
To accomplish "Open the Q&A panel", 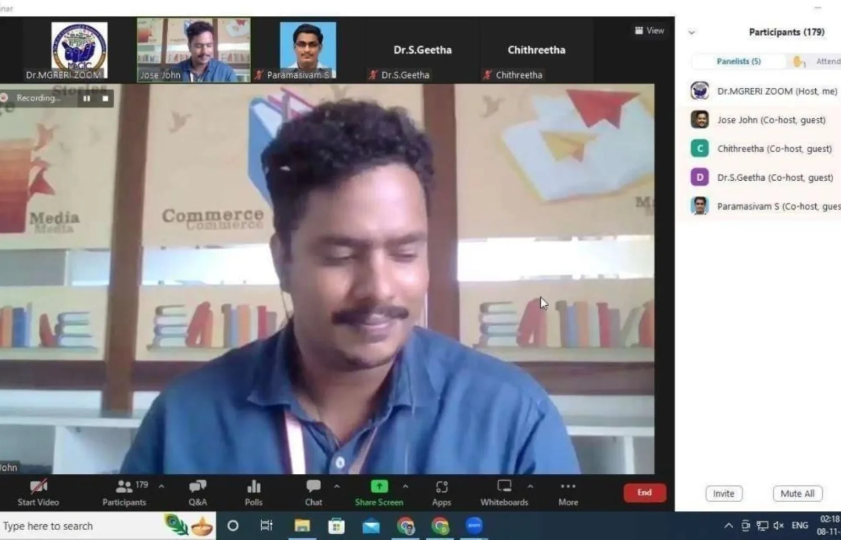I will 198,492.
